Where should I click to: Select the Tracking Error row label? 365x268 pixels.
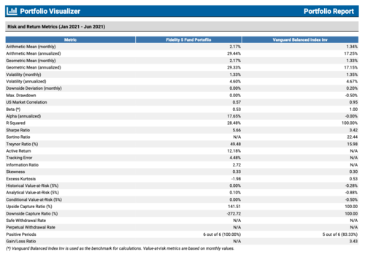(19, 158)
